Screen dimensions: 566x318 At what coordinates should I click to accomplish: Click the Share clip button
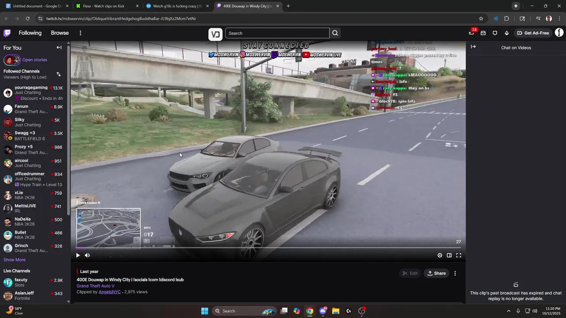click(x=436, y=273)
